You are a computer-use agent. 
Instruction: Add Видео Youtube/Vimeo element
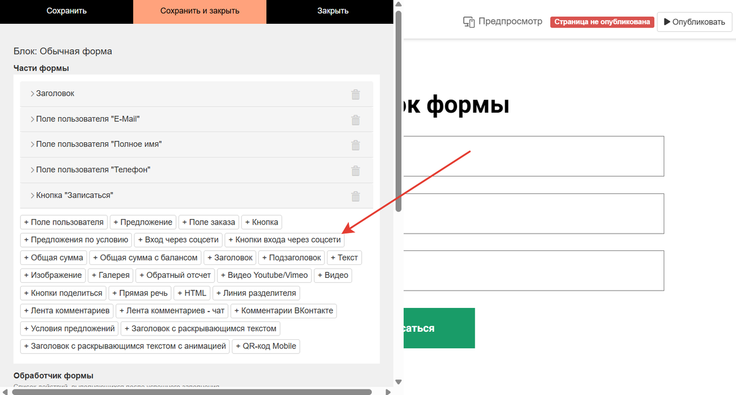264,275
